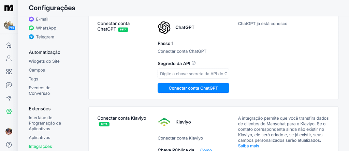The width and height of the screenshot is (349, 151).
Task: Open Aplicativos under Extensões
Action: [x=39, y=137]
